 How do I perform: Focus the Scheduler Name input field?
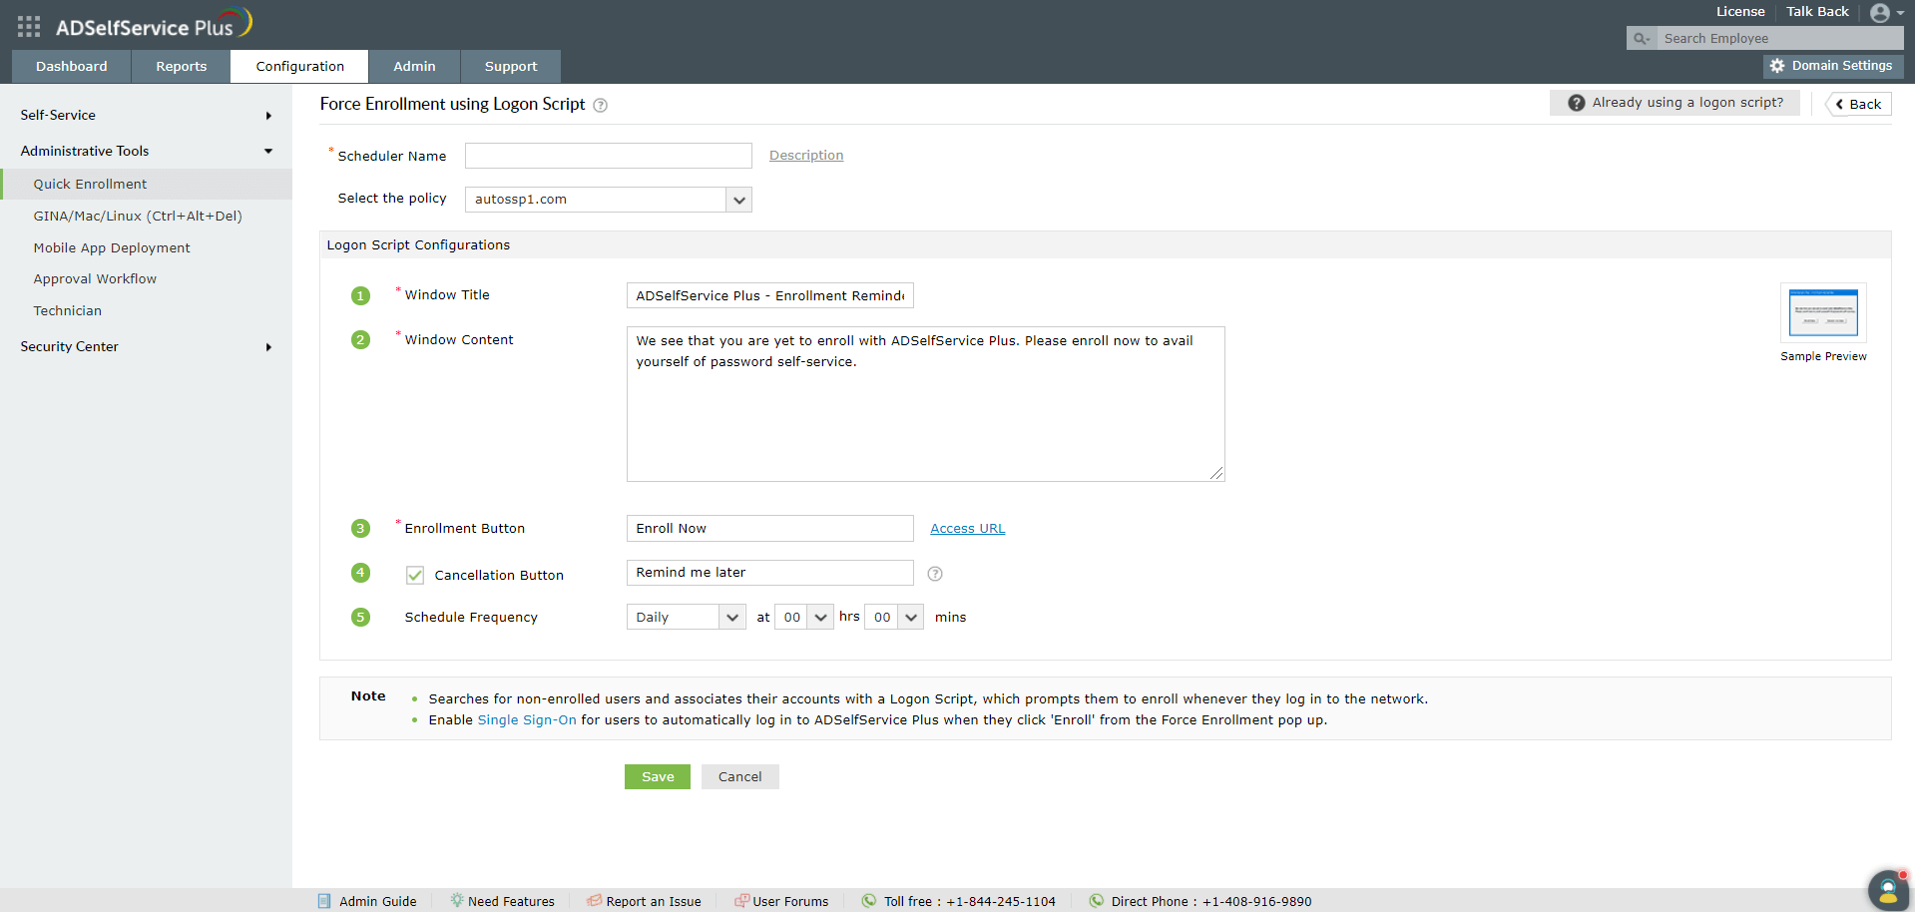click(609, 156)
